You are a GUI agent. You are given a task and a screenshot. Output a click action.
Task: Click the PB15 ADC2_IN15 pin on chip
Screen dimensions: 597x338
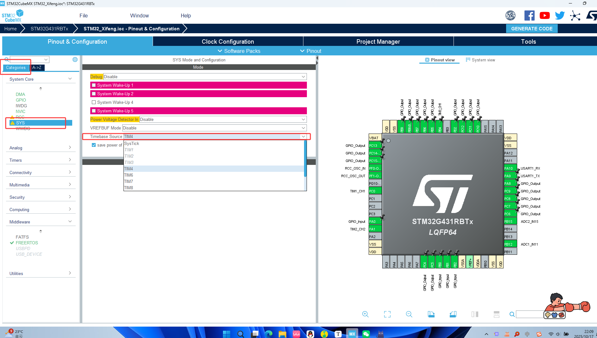point(511,222)
